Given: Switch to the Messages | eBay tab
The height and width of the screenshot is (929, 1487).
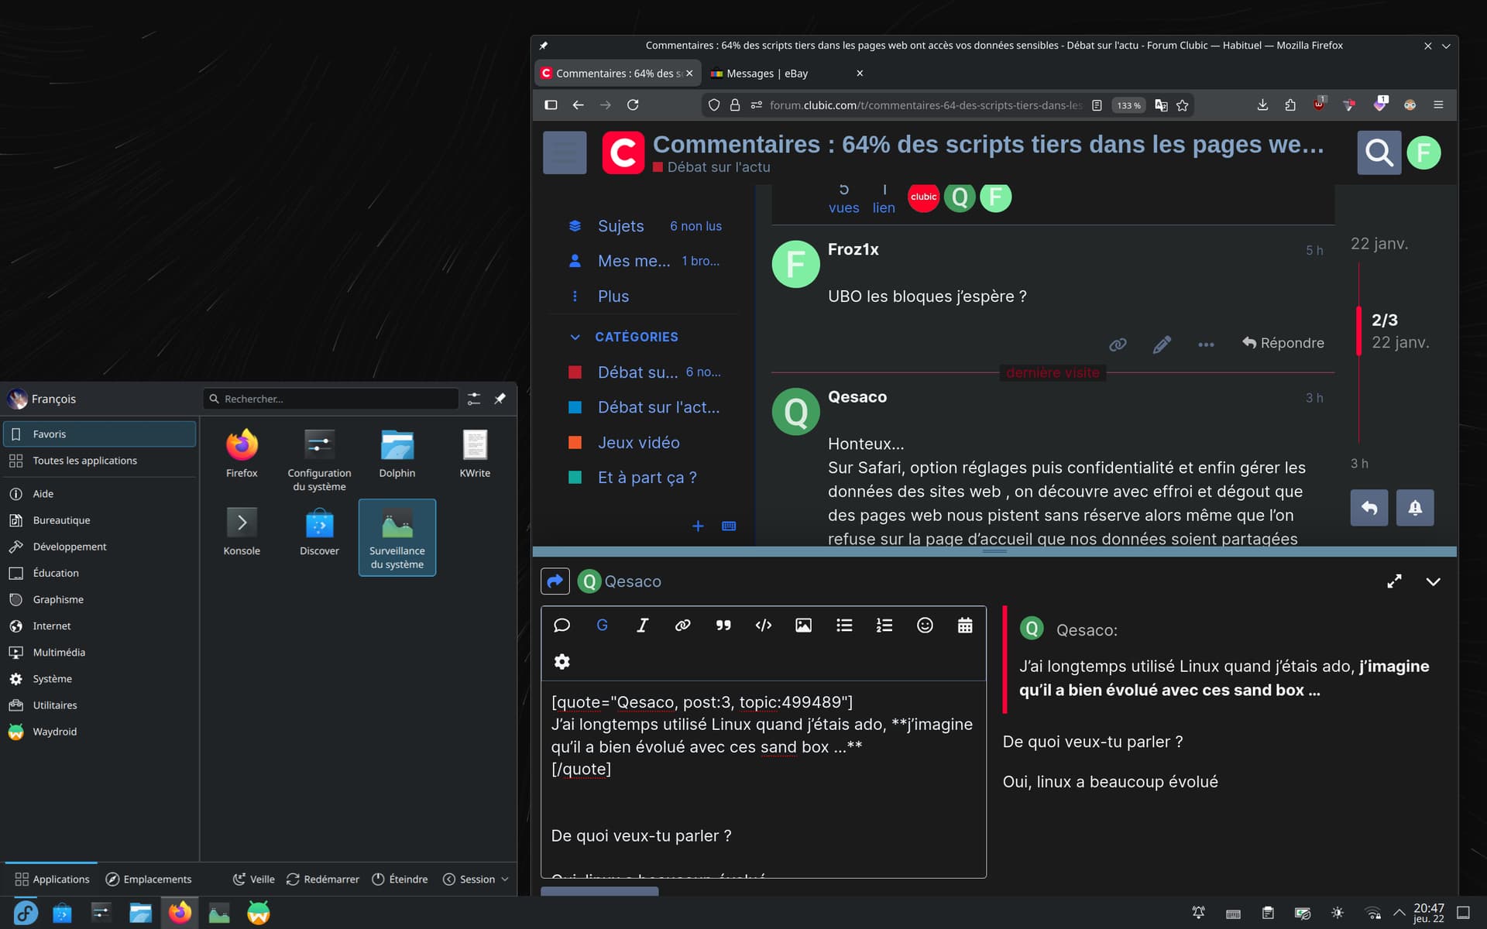Looking at the screenshot, I should 767,74.
